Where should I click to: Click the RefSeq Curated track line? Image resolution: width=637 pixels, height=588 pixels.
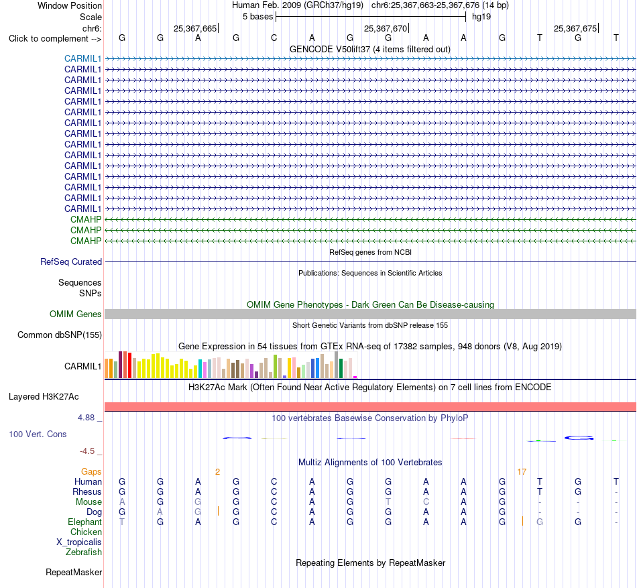point(371,262)
